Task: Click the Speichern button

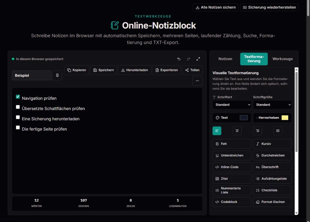Action: pyautogui.click(x=104, y=70)
